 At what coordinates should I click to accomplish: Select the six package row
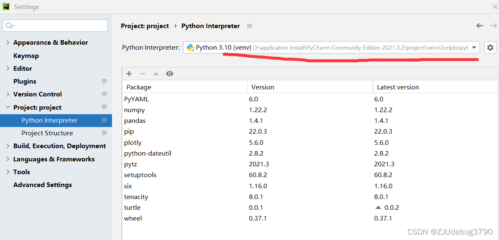point(310,186)
